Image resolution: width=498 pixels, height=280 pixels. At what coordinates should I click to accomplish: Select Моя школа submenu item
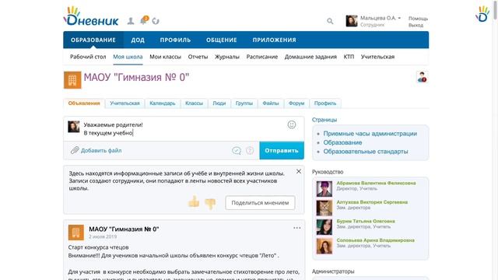[x=128, y=57]
